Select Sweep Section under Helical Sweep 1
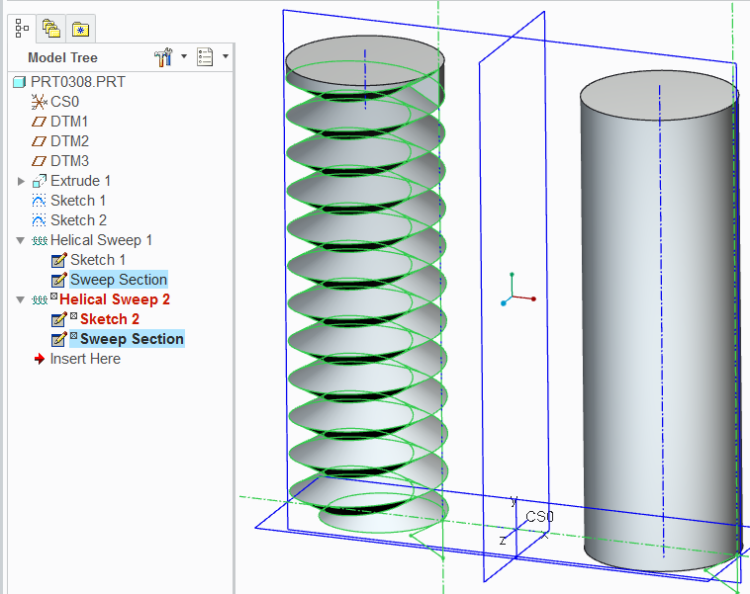 click(118, 279)
